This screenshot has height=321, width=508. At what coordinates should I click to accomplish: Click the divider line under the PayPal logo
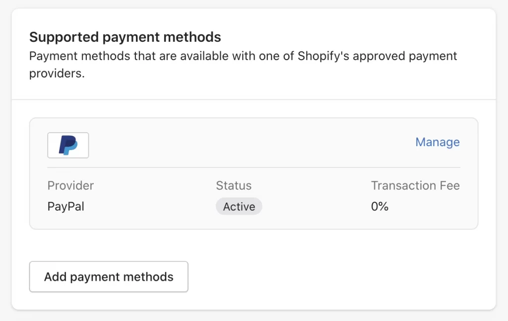[254, 167]
